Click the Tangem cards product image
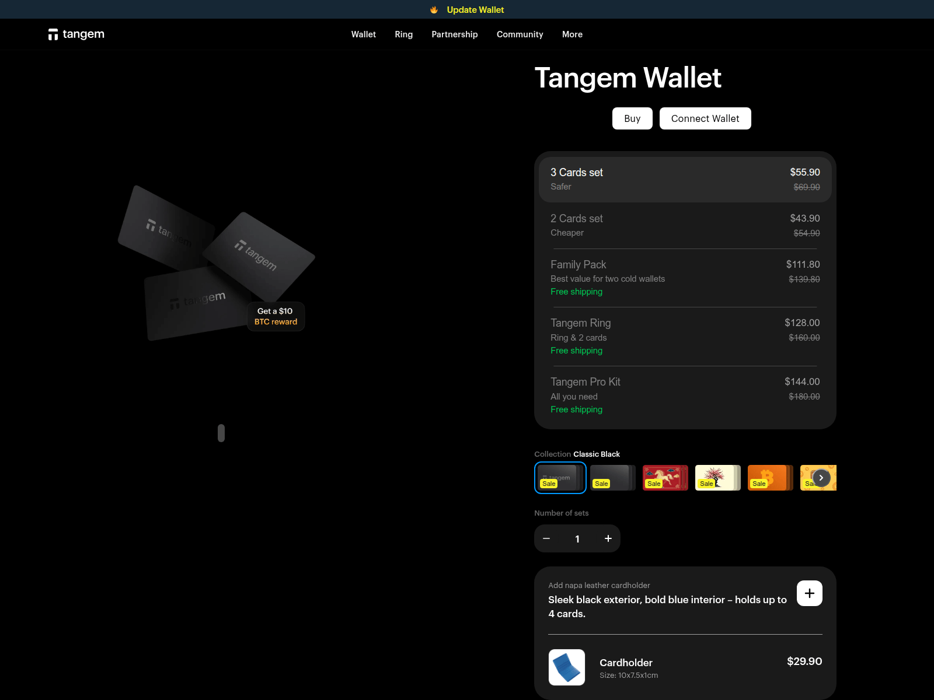Viewport: 934px width, 700px height. point(216,262)
